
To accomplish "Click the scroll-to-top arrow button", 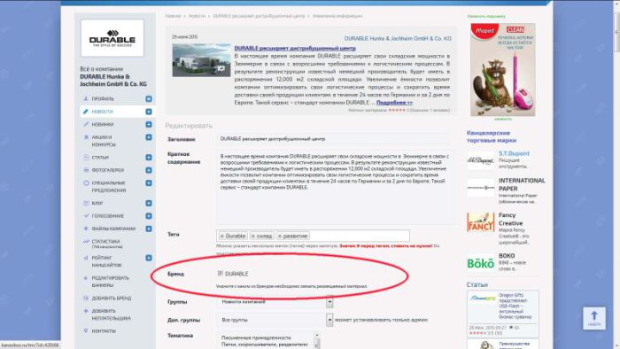I will [x=594, y=318].
